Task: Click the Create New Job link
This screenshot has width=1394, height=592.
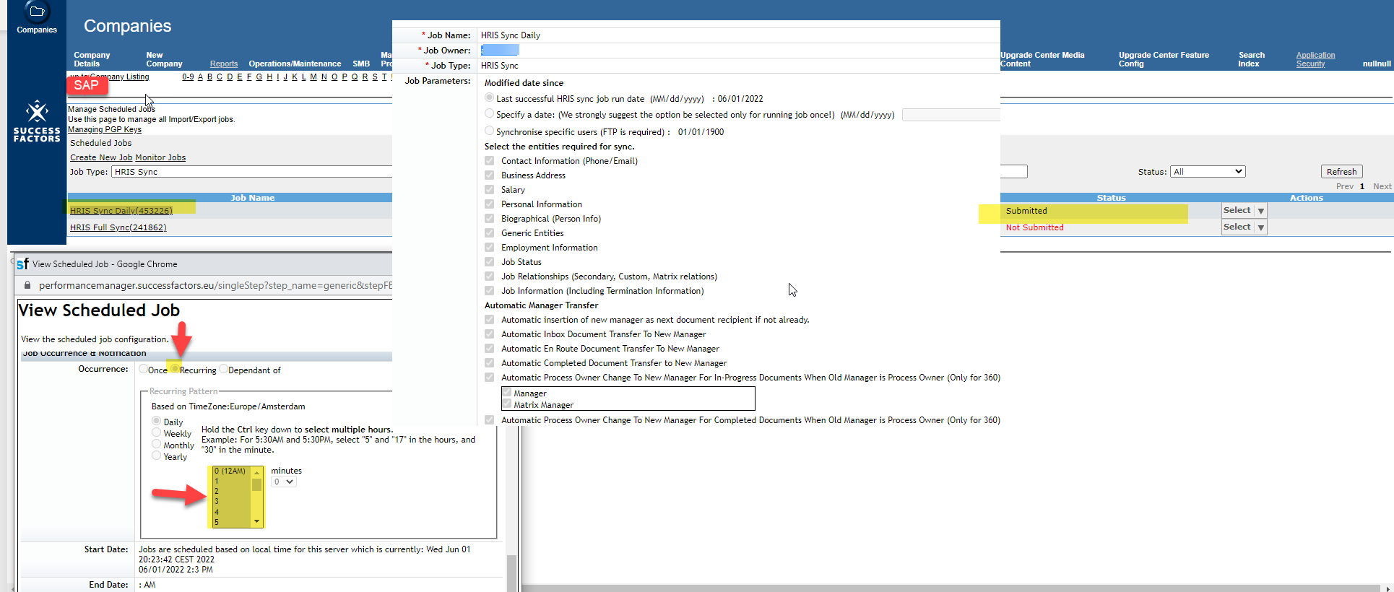Action: pos(101,157)
